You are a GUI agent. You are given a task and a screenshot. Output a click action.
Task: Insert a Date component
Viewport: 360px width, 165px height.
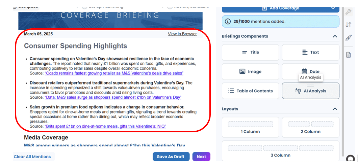(310, 71)
